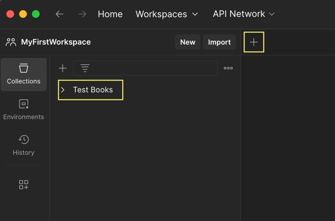Focus the collections search input field
Viewport: 335px width, 221px height.
coord(145,68)
